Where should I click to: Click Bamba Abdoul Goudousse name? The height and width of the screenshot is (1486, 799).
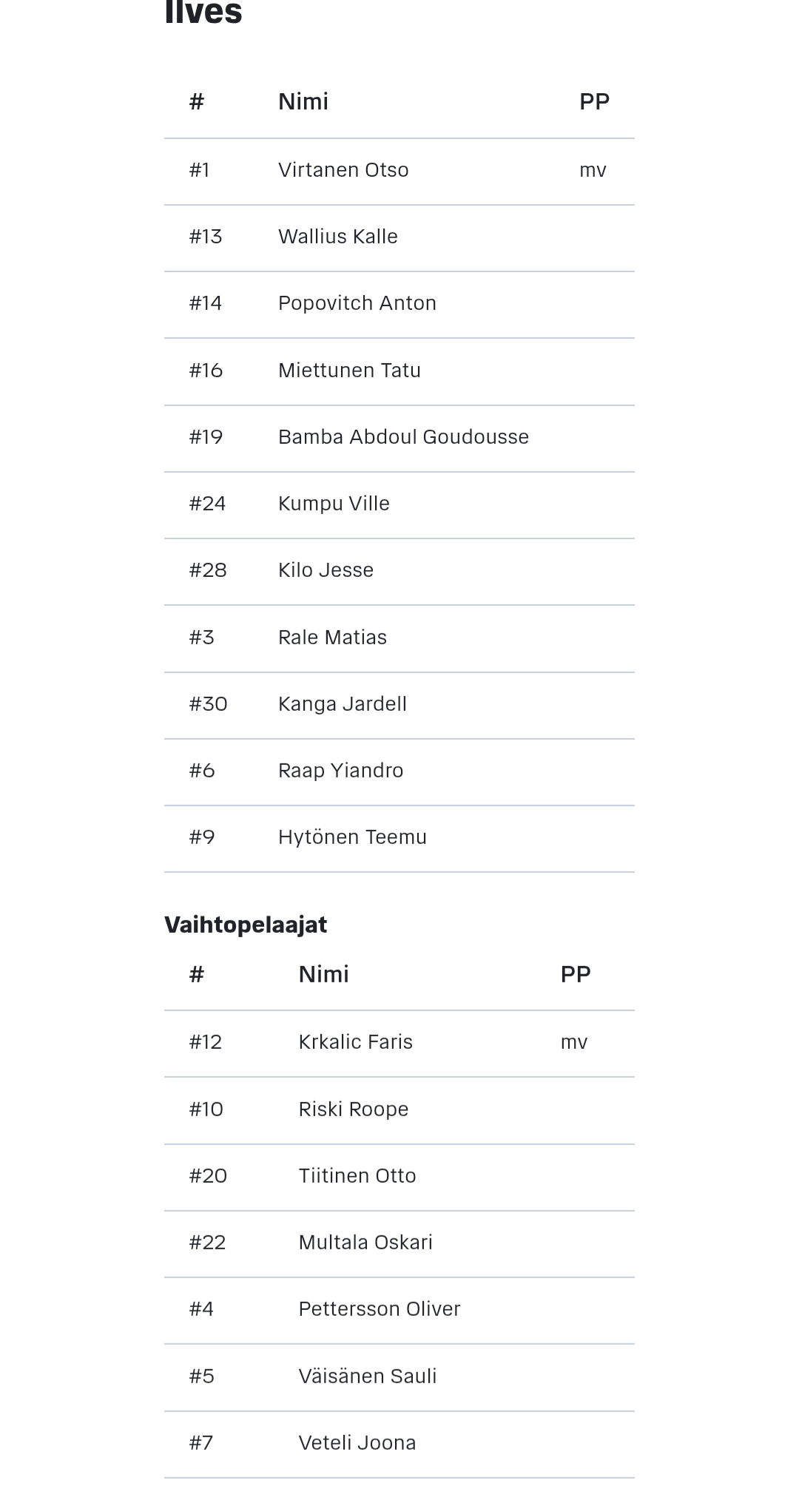click(403, 436)
